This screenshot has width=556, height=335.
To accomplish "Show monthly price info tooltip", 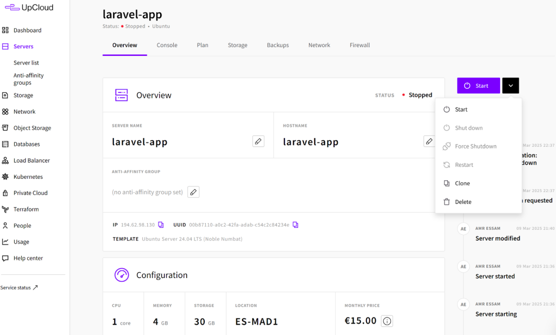I will click(387, 321).
